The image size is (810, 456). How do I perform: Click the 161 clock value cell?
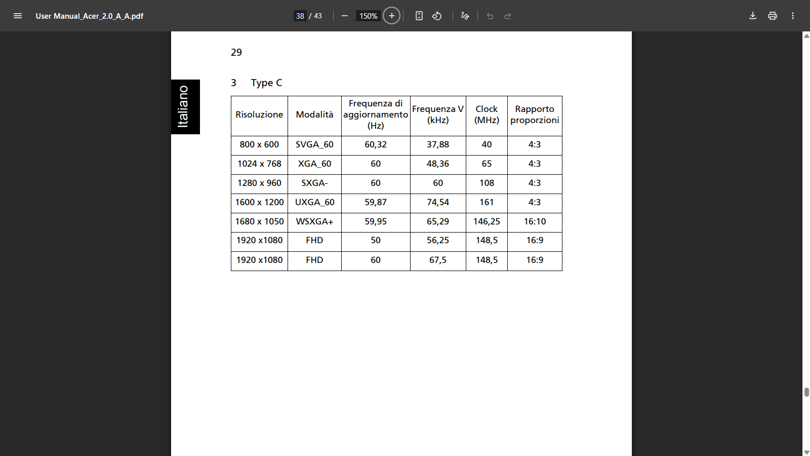487,202
